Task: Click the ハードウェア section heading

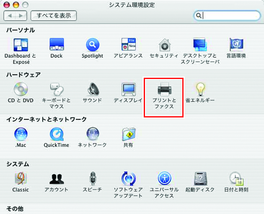Action: (x=23, y=74)
